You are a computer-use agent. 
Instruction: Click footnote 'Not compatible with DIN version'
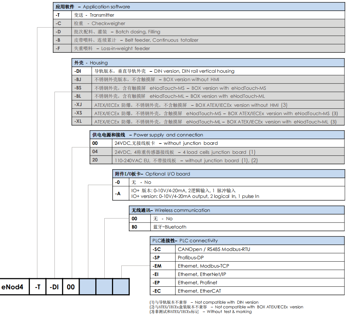pyautogui.click(x=227, y=302)
